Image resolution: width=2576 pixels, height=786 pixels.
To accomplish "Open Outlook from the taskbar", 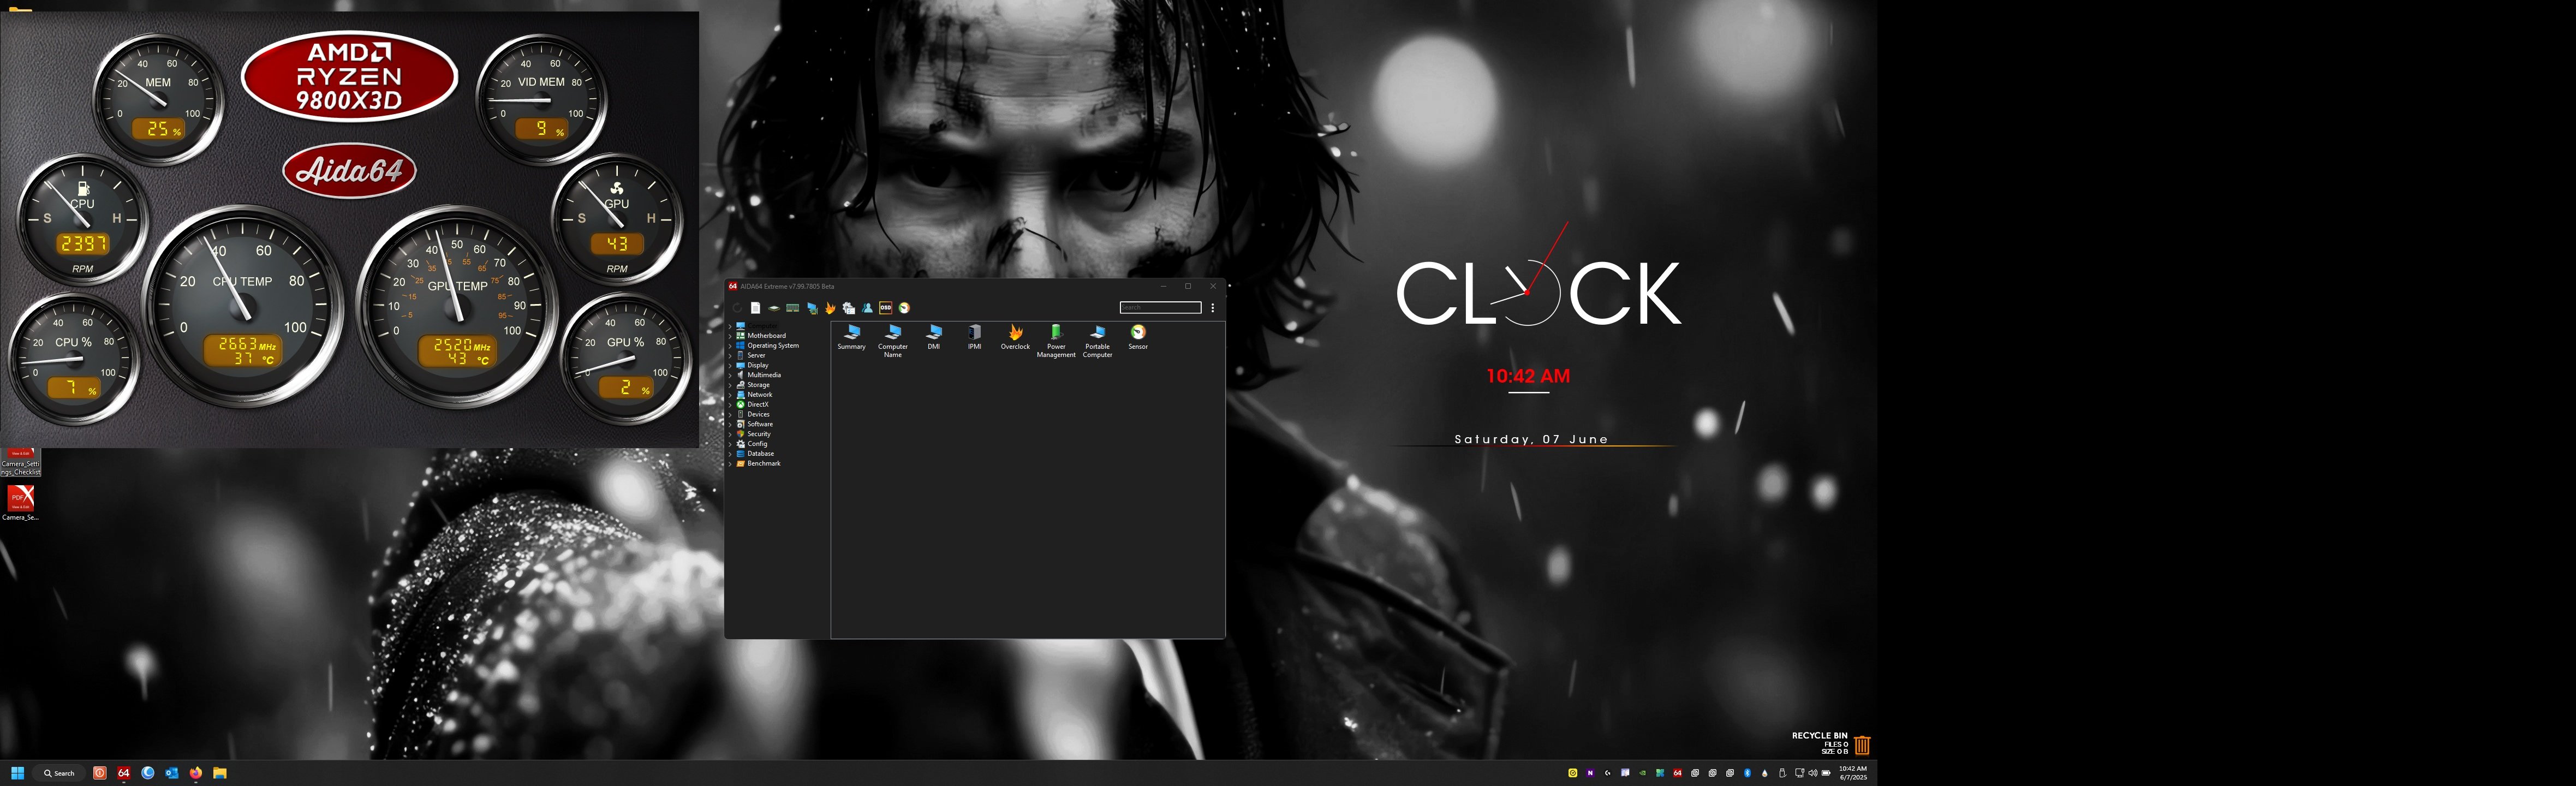I will pos(172,773).
